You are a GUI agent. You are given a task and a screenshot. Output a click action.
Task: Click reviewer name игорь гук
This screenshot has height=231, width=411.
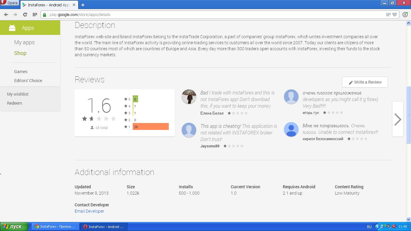pos(311,112)
